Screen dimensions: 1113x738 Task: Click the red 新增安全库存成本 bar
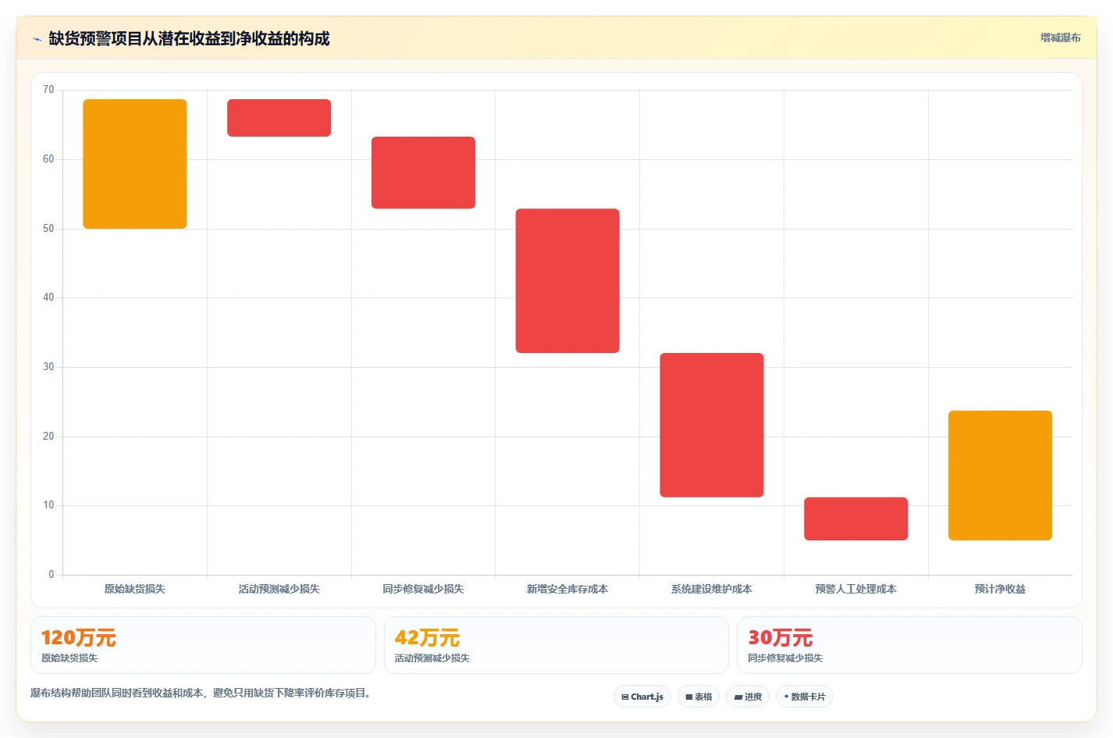click(x=567, y=280)
